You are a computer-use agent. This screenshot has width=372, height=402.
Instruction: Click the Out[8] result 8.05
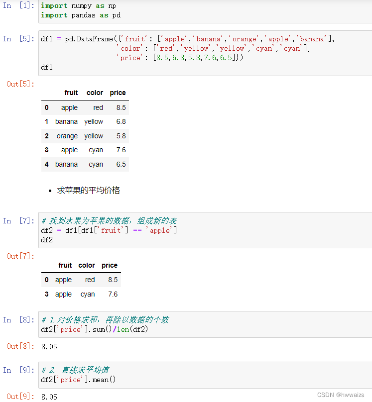tap(49, 347)
